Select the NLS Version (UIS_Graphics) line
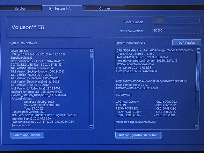This screenshot has height=153, width=204. (36, 88)
